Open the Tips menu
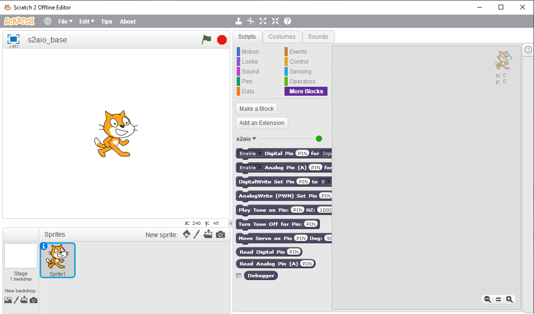The width and height of the screenshot is (534, 314). point(106,21)
